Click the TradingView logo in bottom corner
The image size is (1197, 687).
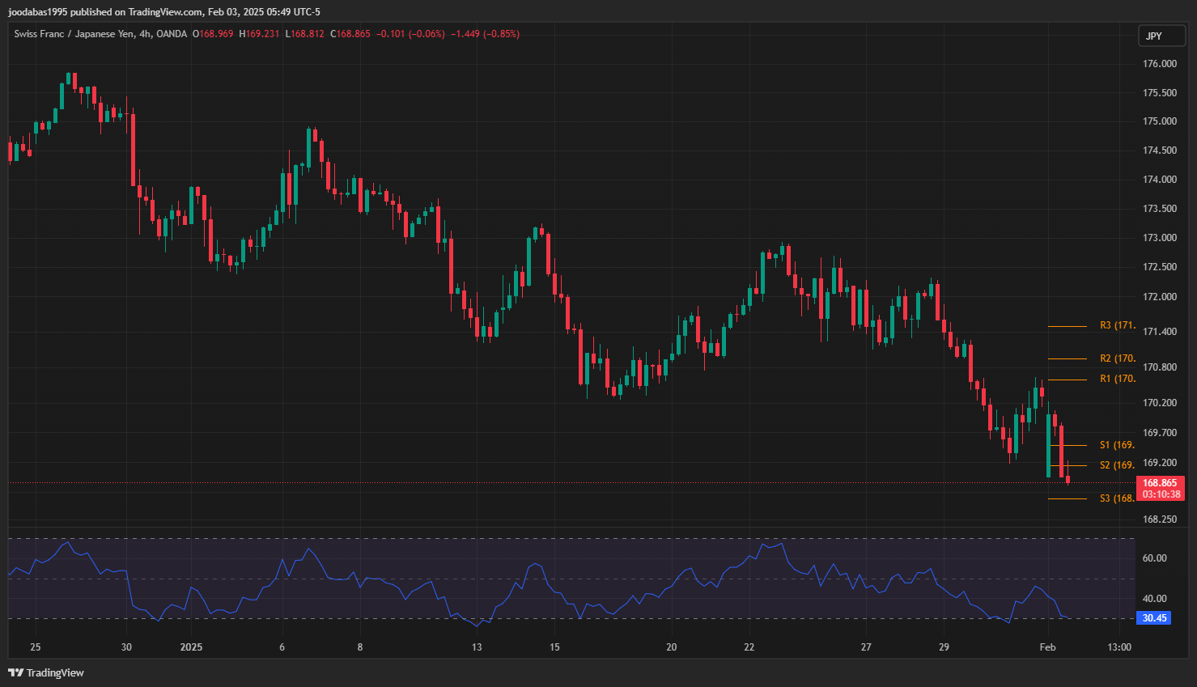[x=46, y=672]
